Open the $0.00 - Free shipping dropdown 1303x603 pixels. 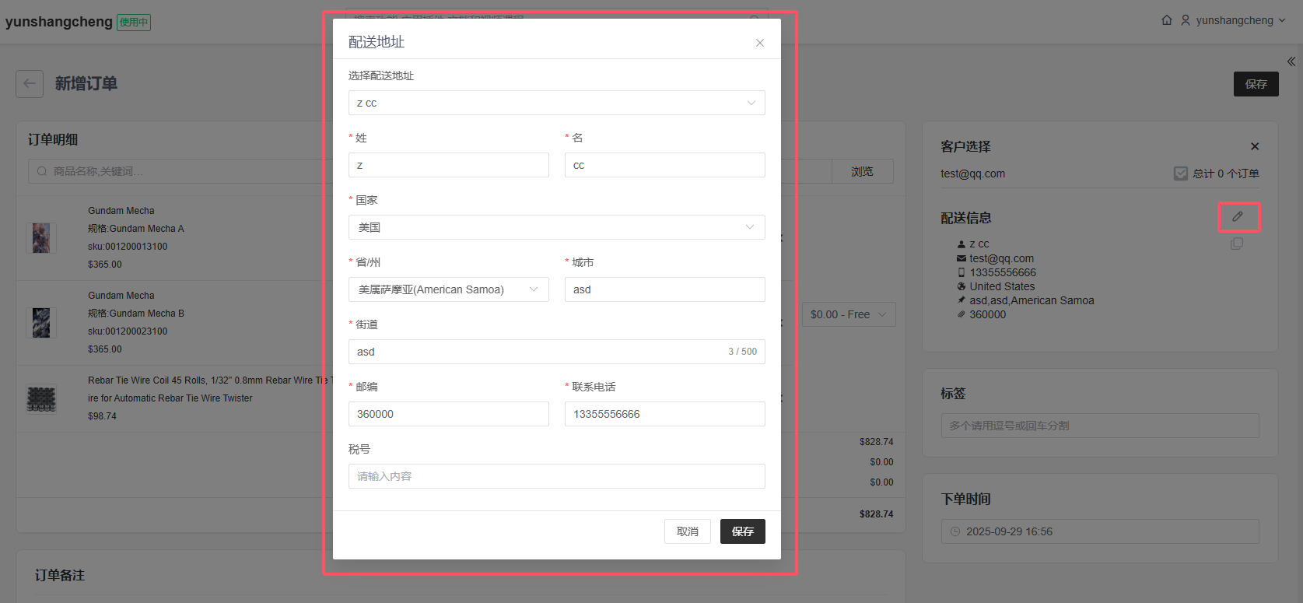pyautogui.click(x=848, y=314)
